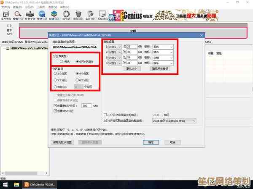Open the 卷标 dropdown showing 系统
The image size is (253, 189).
click(162, 47)
